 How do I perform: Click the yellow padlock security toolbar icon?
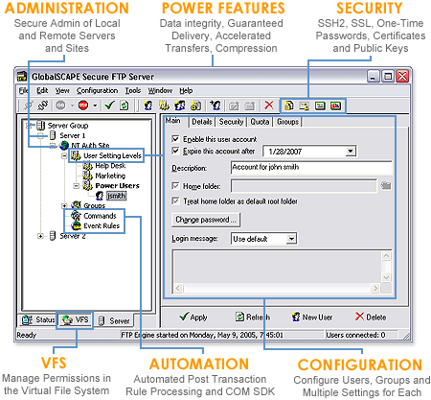click(289, 106)
